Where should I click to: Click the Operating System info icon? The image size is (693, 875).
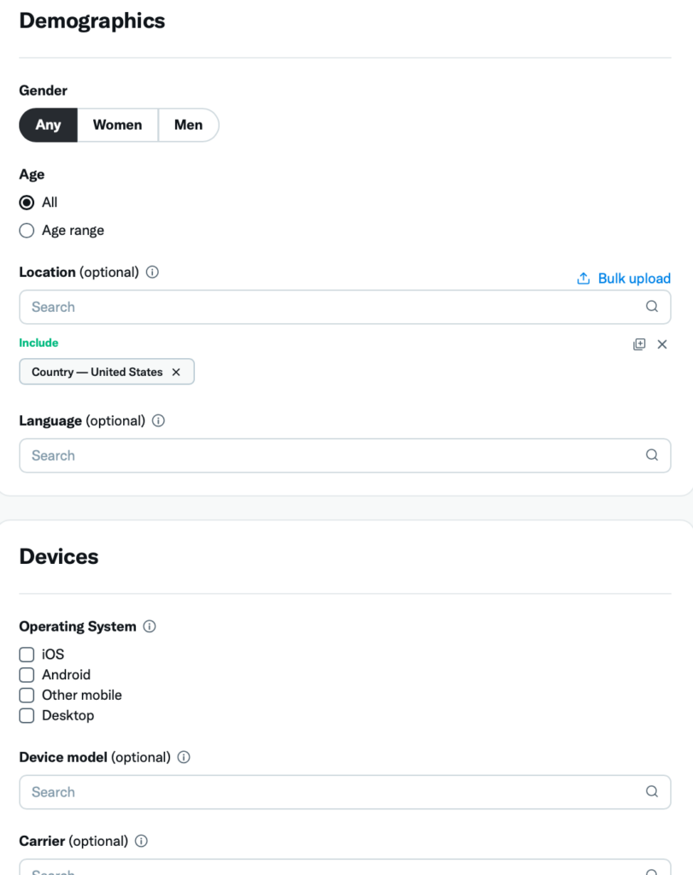[150, 626]
